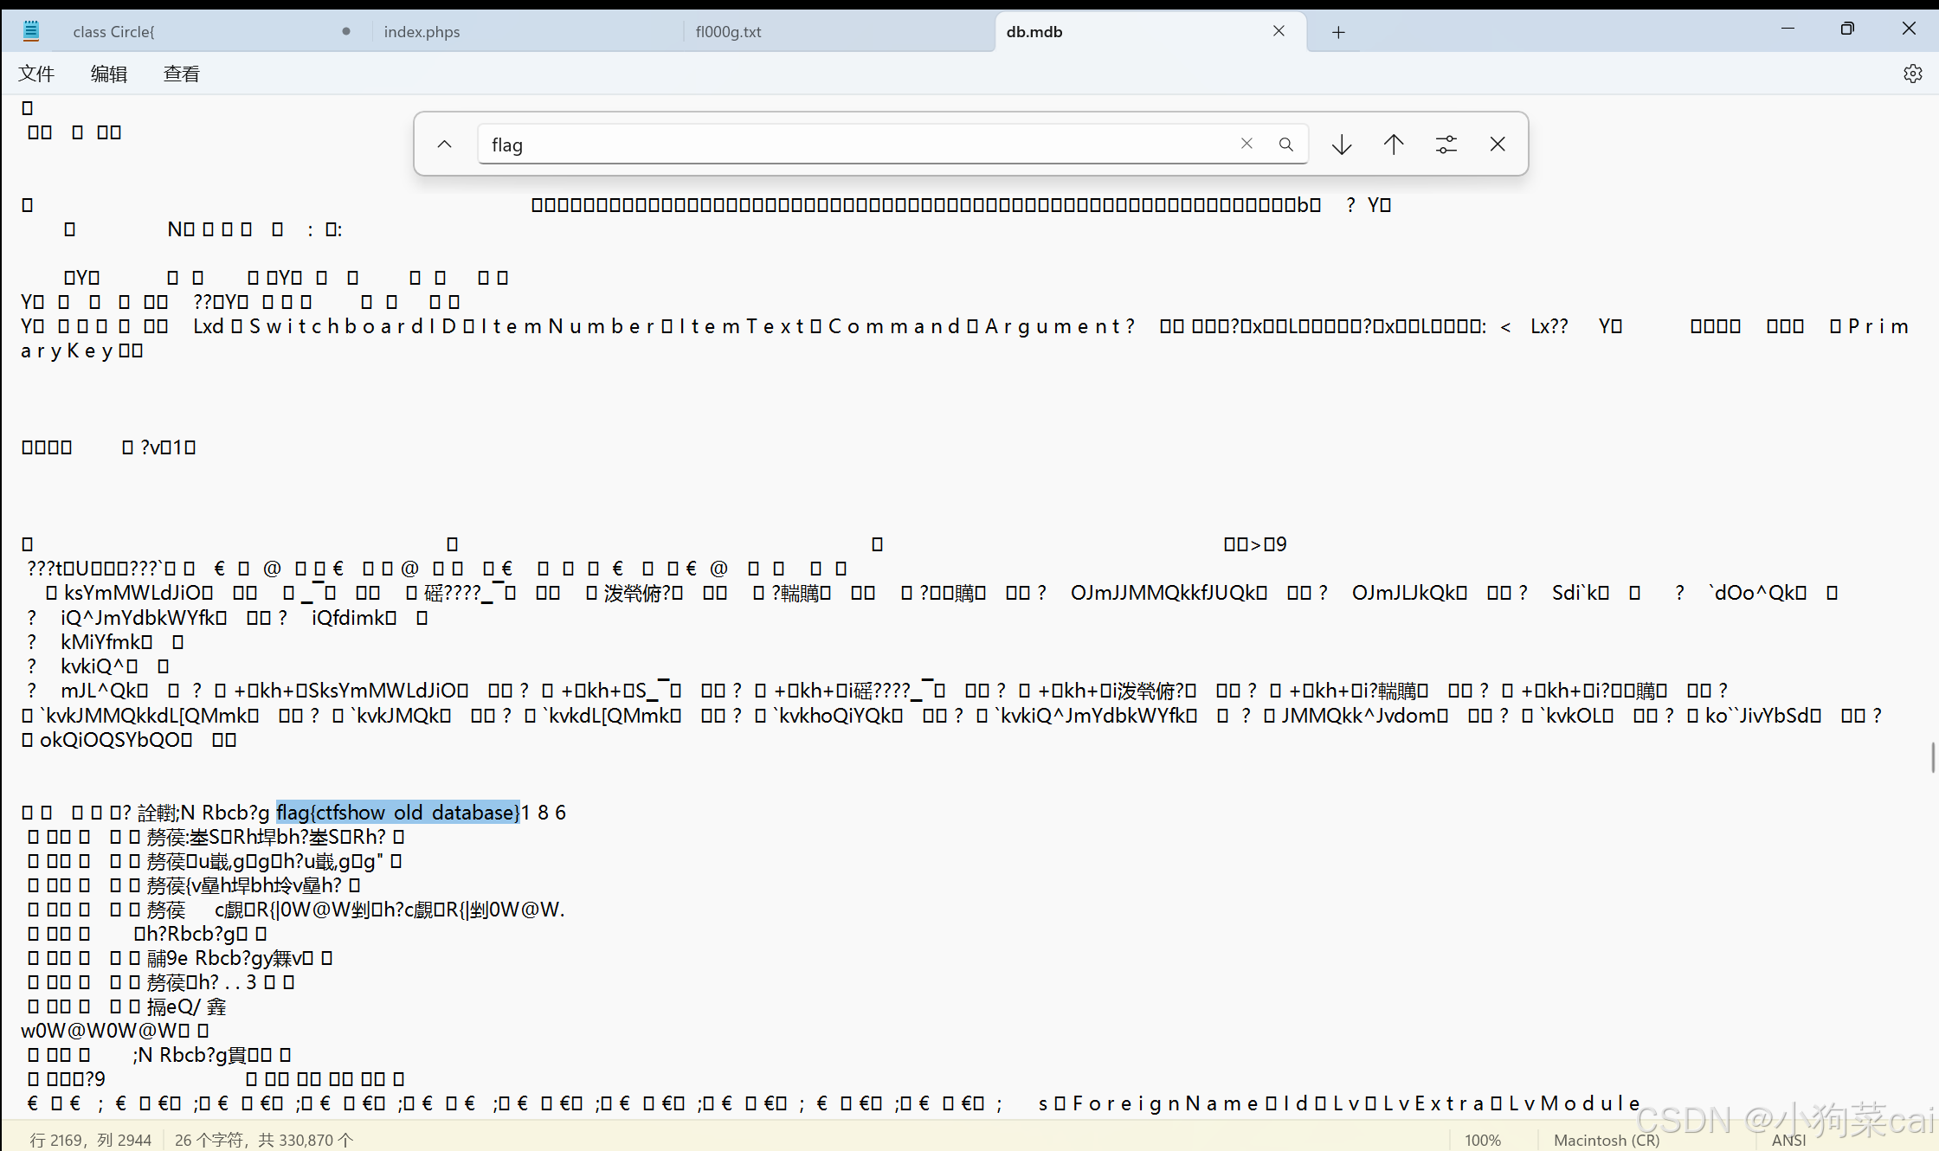This screenshot has height=1151, width=1939.
Task: Click the find previous up arrow
Action: 1394,145
